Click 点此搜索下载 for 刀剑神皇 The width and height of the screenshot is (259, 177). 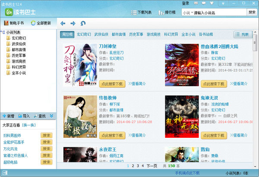click(x=112, y=84)
